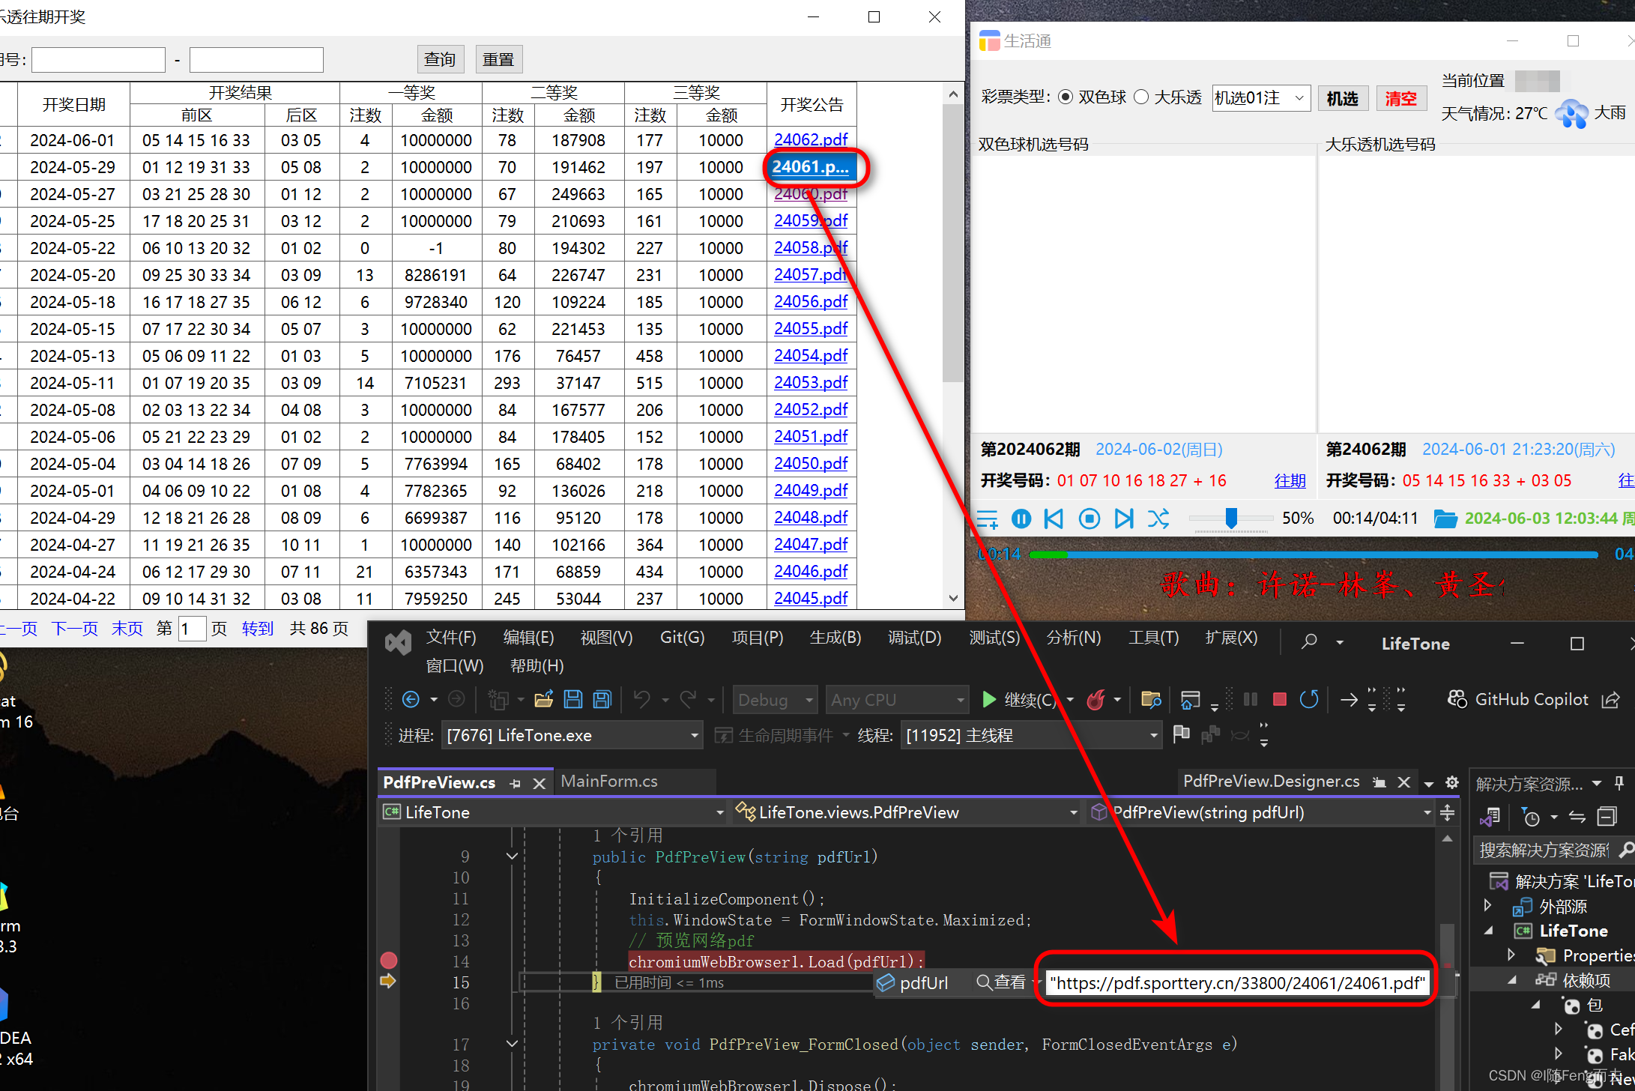
Task: Open the Any CPU platform dropdown
Action: [x=896, y=700]
